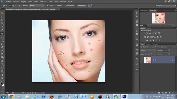Select the Pen tool
Viewport: 177px width, 99px height.
tap(2, 61)
